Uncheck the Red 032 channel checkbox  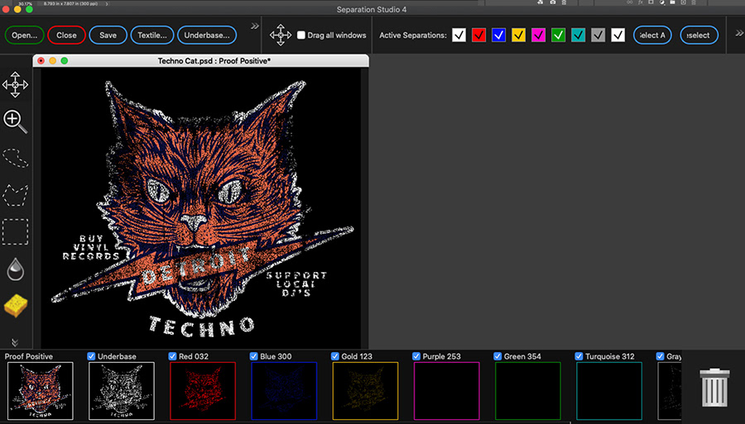172,356
